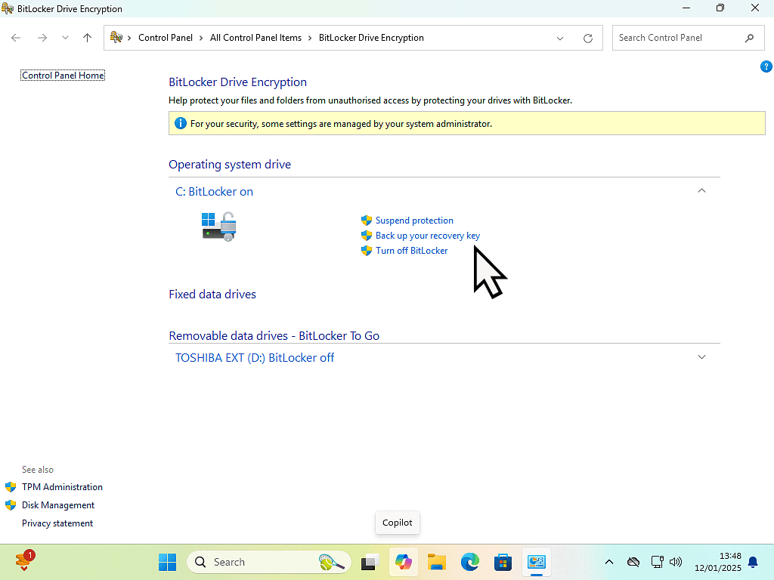Image resolution: width=774 pixels, height=580 pixels.
Task: Click Suspend protection link
Action: pos(414,221)
